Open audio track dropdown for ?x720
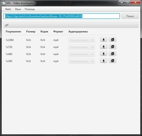 [82, 47]
